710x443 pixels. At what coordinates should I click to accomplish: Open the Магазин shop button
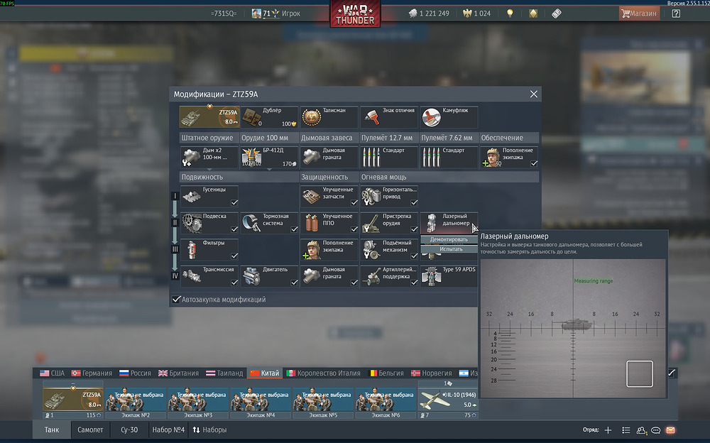[639, 13]
